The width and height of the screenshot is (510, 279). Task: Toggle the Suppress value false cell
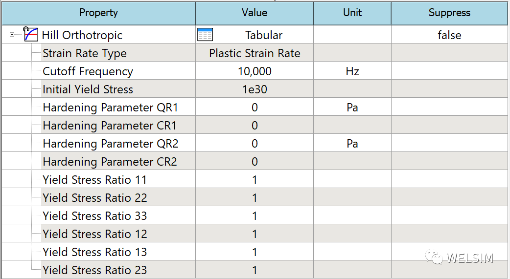pyautogui.click(x=449, y=35)
